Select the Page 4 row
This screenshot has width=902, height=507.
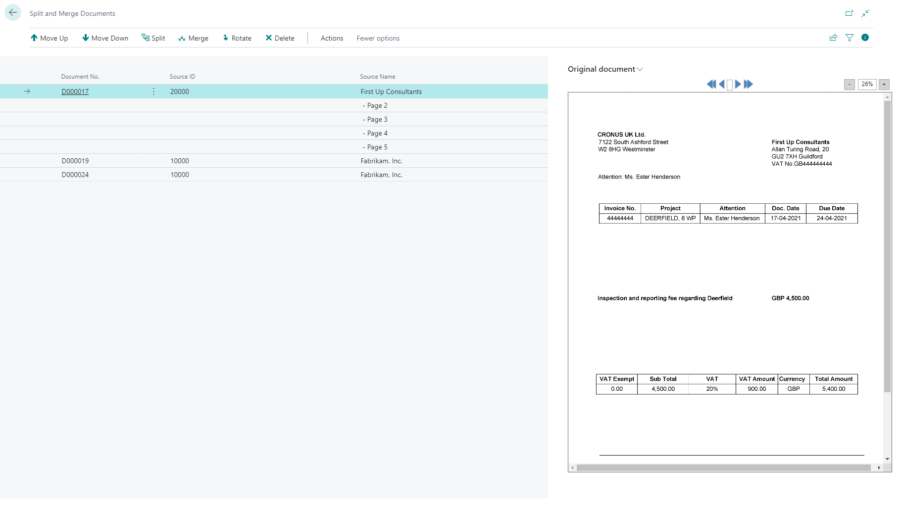pos(274,133)
